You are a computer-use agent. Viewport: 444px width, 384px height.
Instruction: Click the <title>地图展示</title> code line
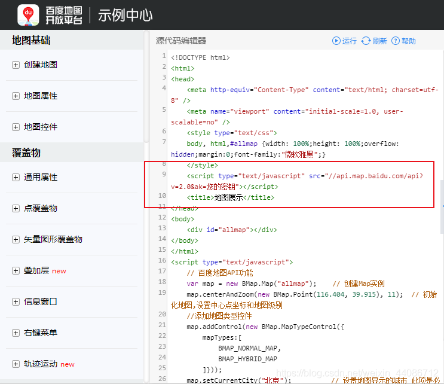pyautogui.click(x=230, y=197)
